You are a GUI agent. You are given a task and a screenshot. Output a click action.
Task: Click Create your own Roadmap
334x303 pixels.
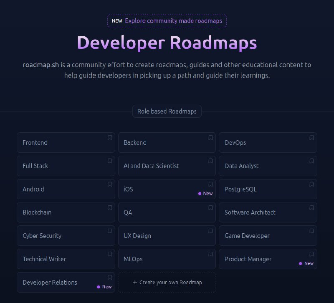coord(167,283)
